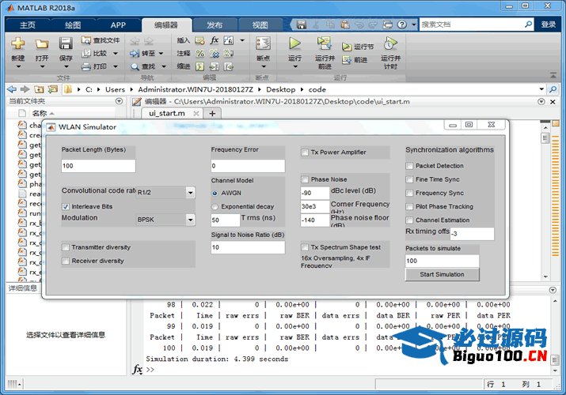
Task: Click the up one folder icon
Action: 39,89
